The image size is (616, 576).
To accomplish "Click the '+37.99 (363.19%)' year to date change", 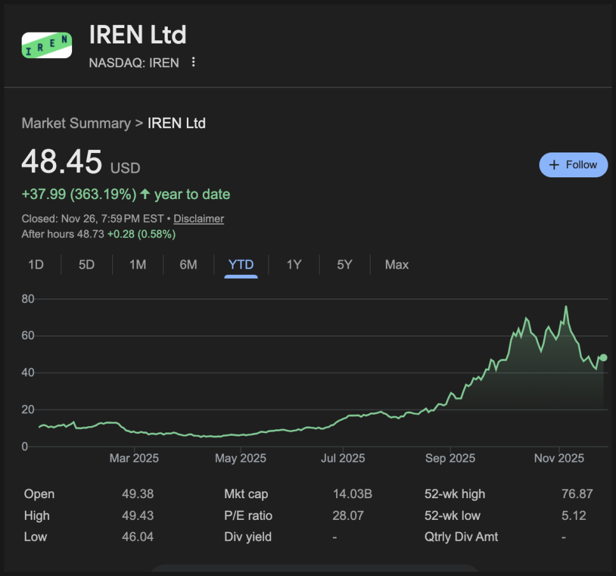I will 79,194.
